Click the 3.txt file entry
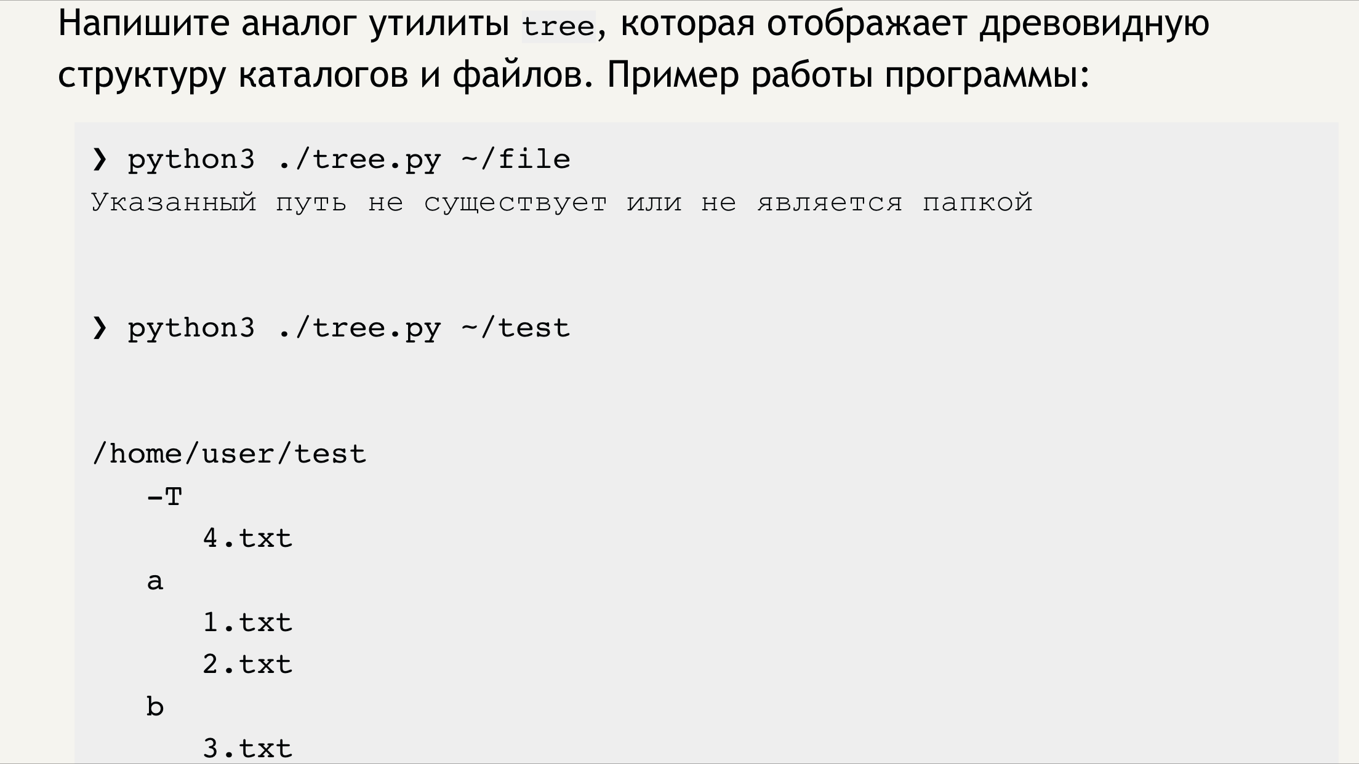 [247, 748]
